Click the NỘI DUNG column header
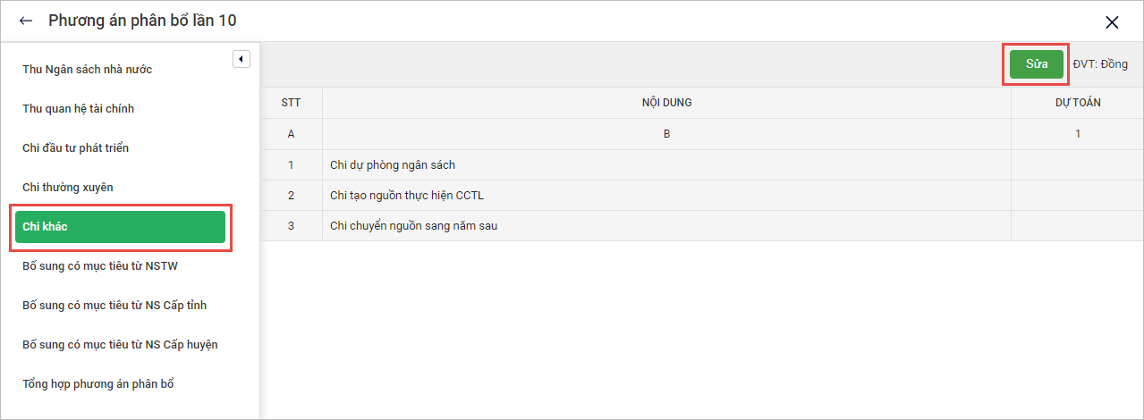 tap(666, 103)
